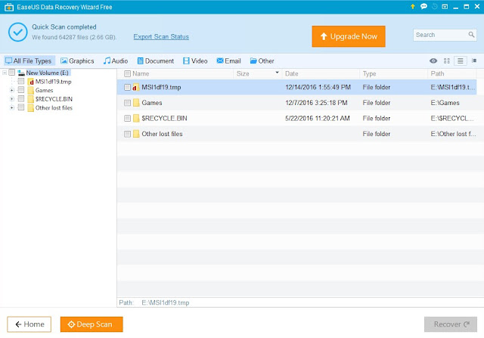
Task: Open the feedback chat bubble icon
Action: (x=423, y=7)
